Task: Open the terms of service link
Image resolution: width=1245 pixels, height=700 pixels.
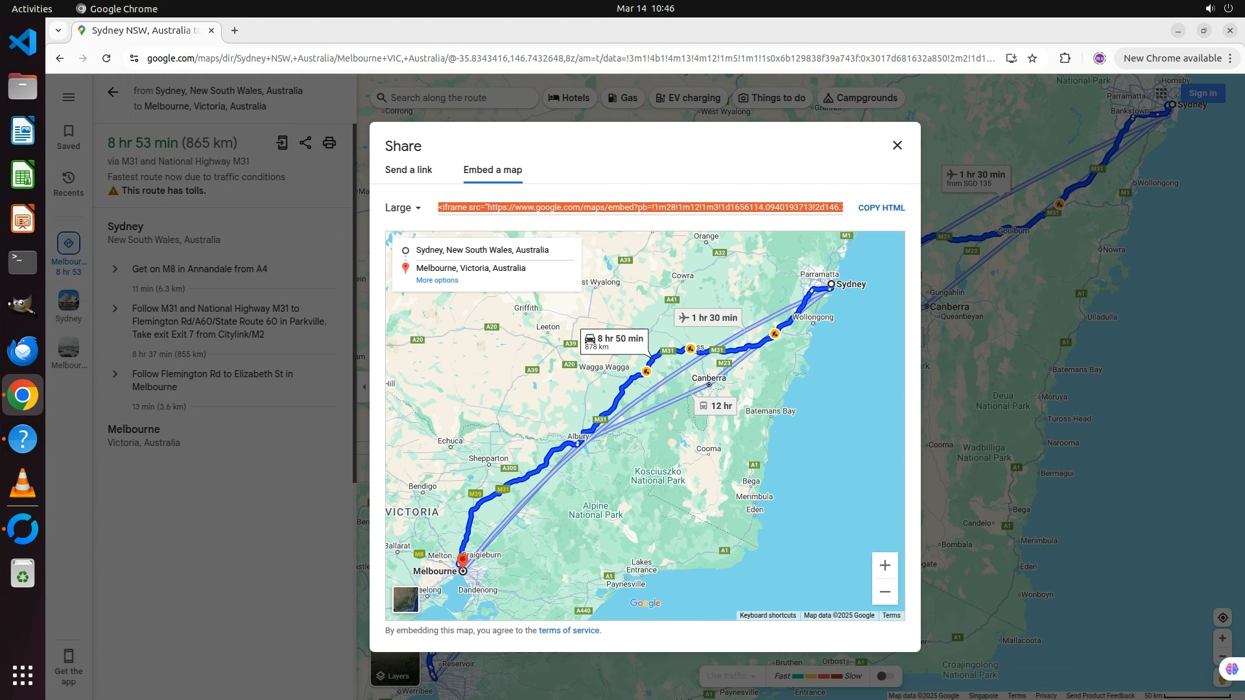Action: 569,631
